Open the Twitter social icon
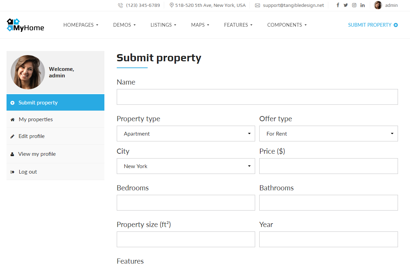The image size is (410, 265). click(x=346, y=5)
